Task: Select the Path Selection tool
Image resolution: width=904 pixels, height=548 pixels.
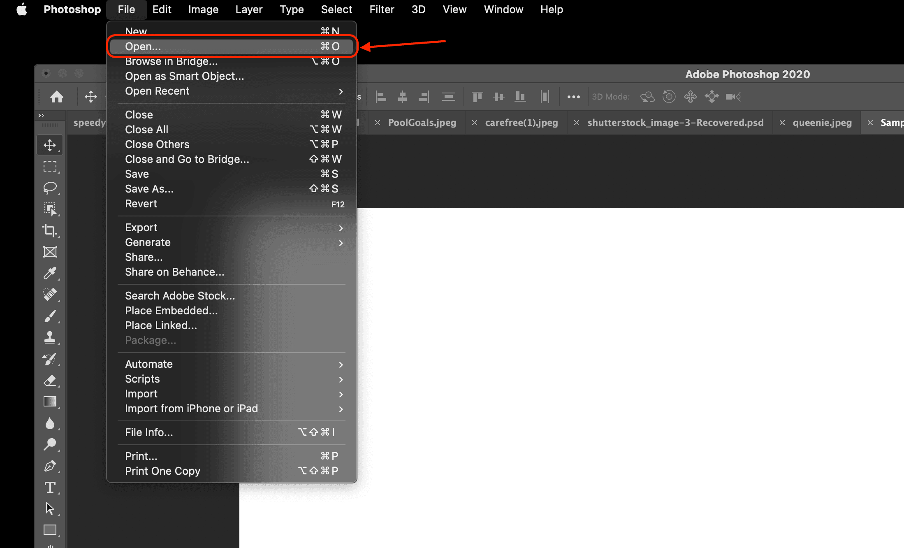Action: pyautogui.click(x=50, y=509)
